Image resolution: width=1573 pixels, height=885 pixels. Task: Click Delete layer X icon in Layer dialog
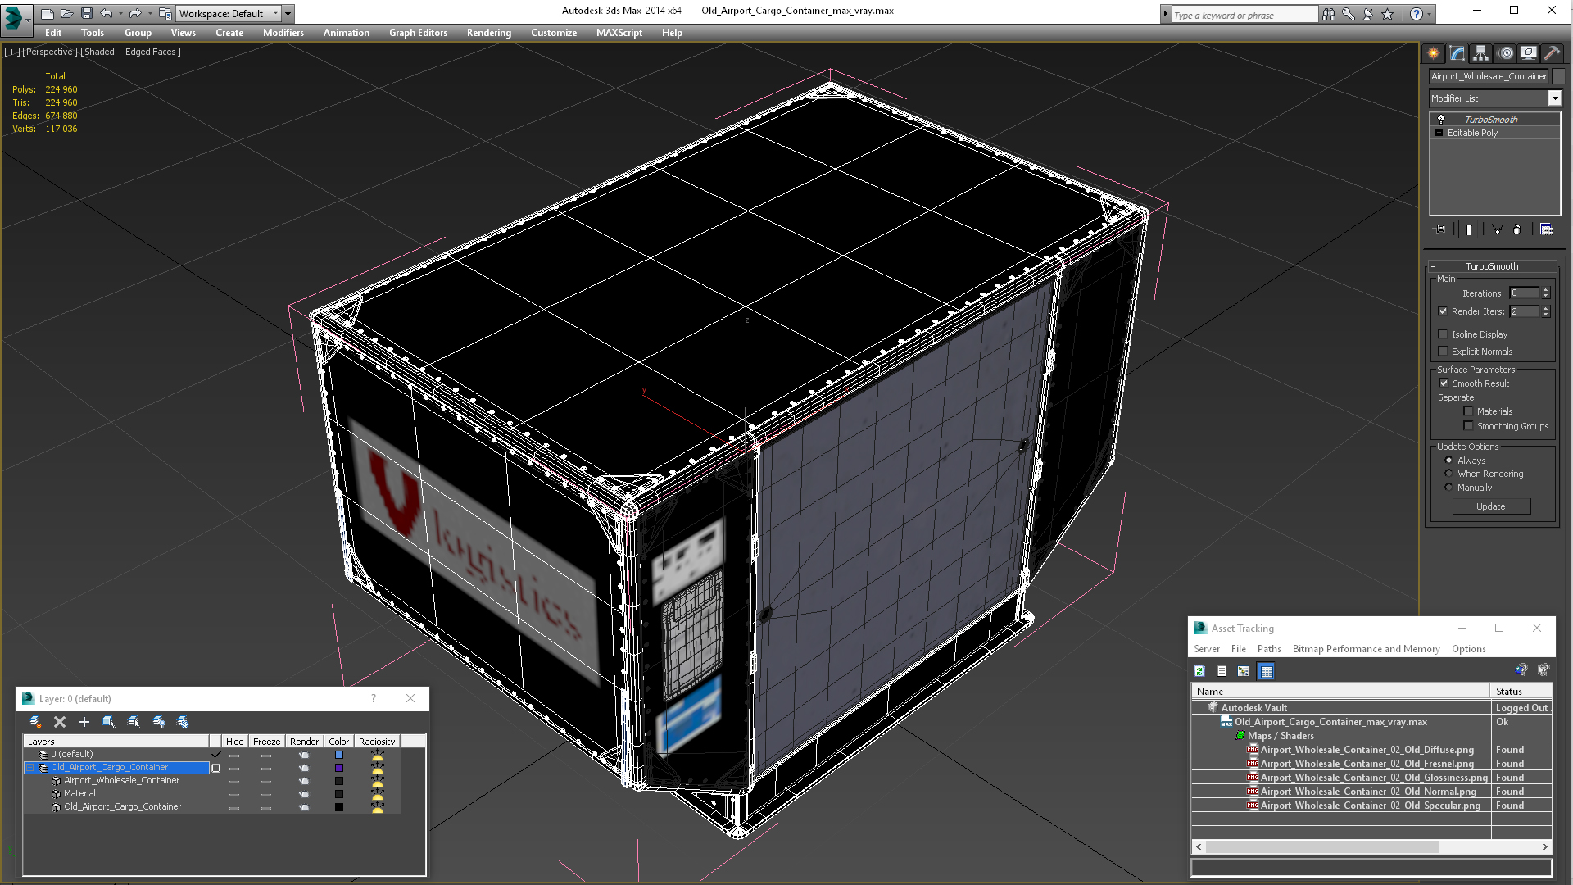point(60,722)
